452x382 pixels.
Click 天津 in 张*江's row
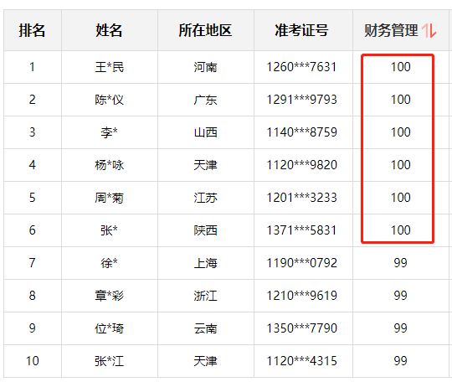pos(206,361)
